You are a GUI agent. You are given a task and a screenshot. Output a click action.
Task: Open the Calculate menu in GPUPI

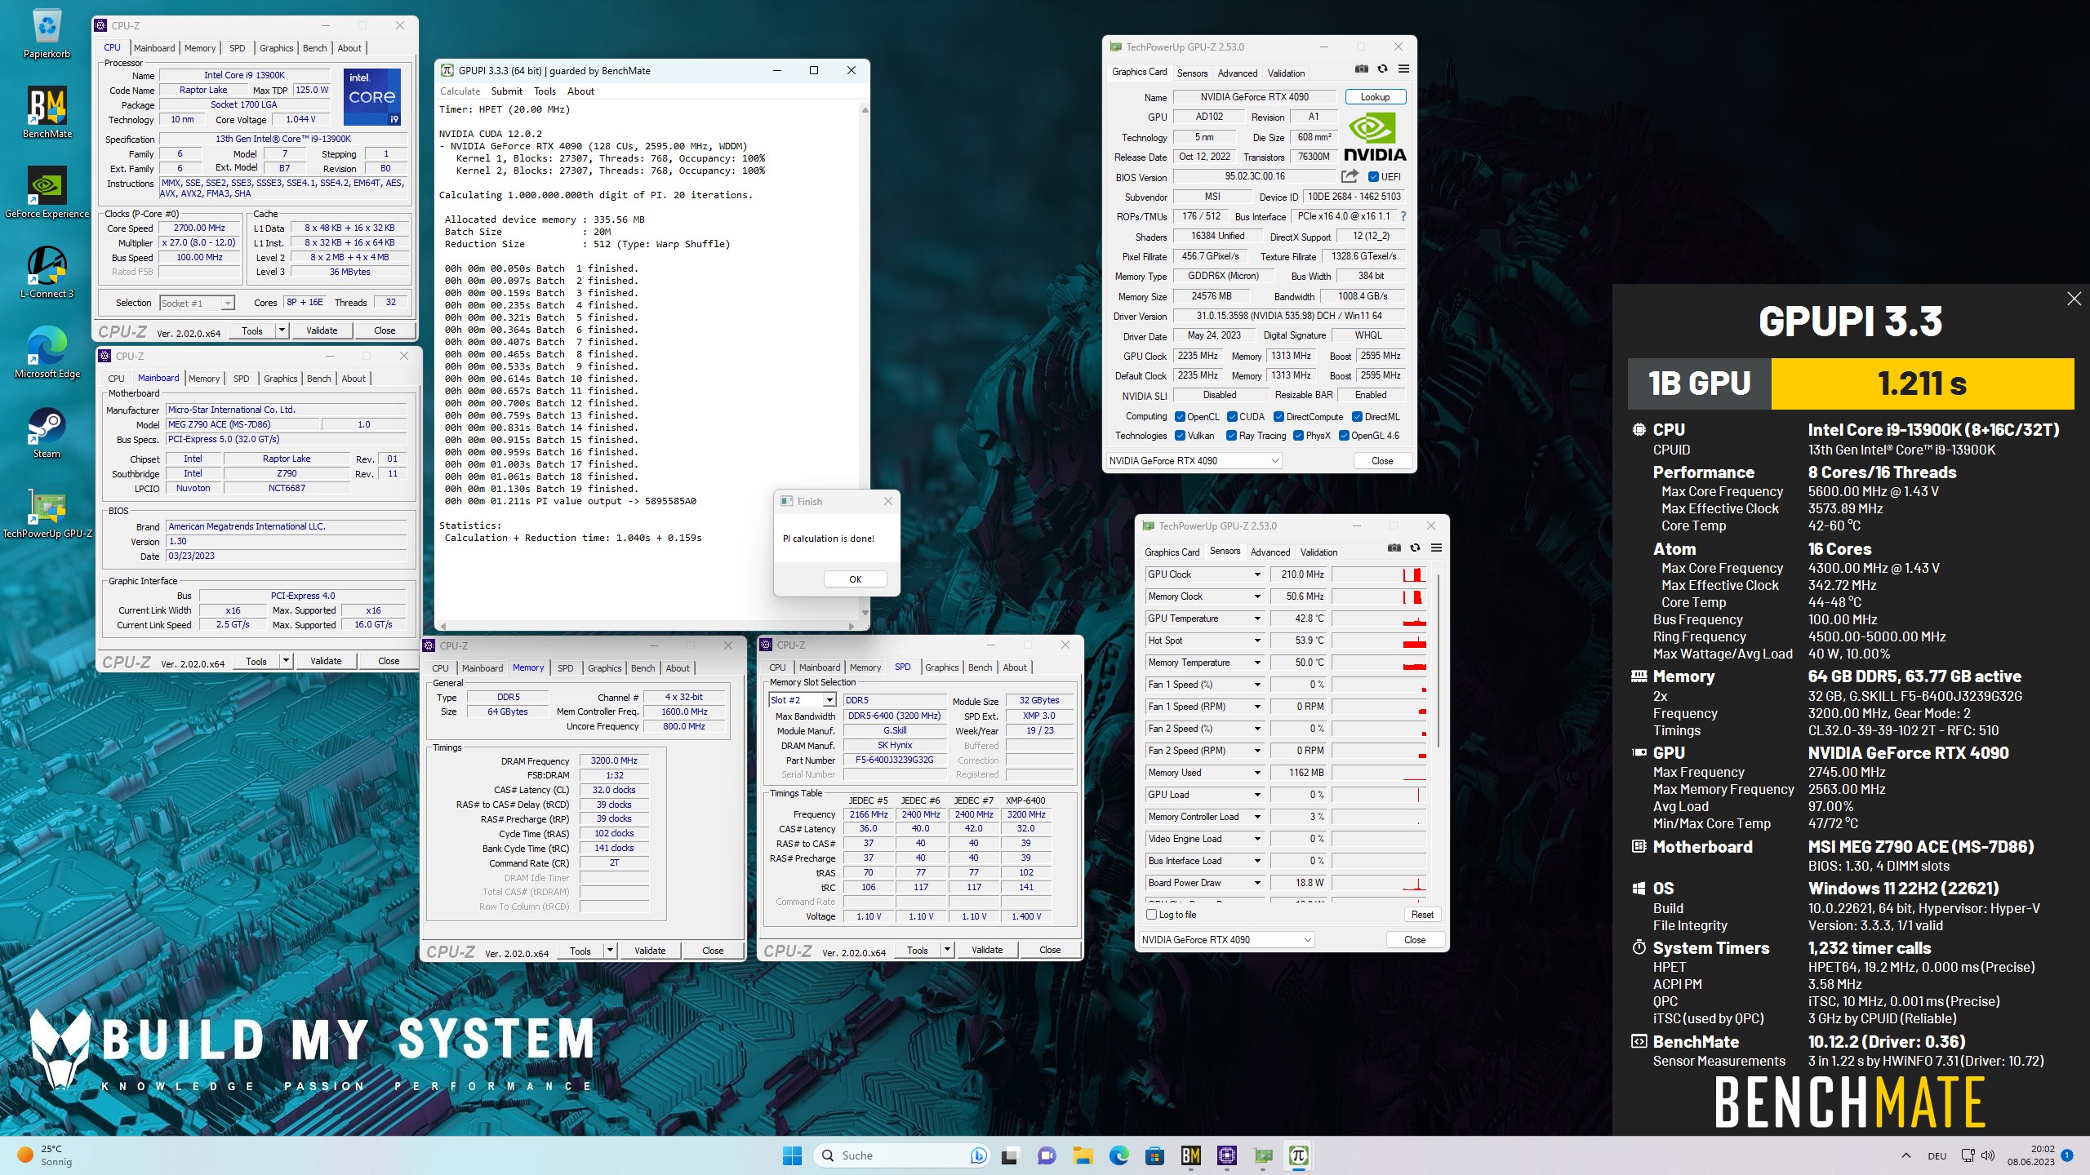(460, 91)
